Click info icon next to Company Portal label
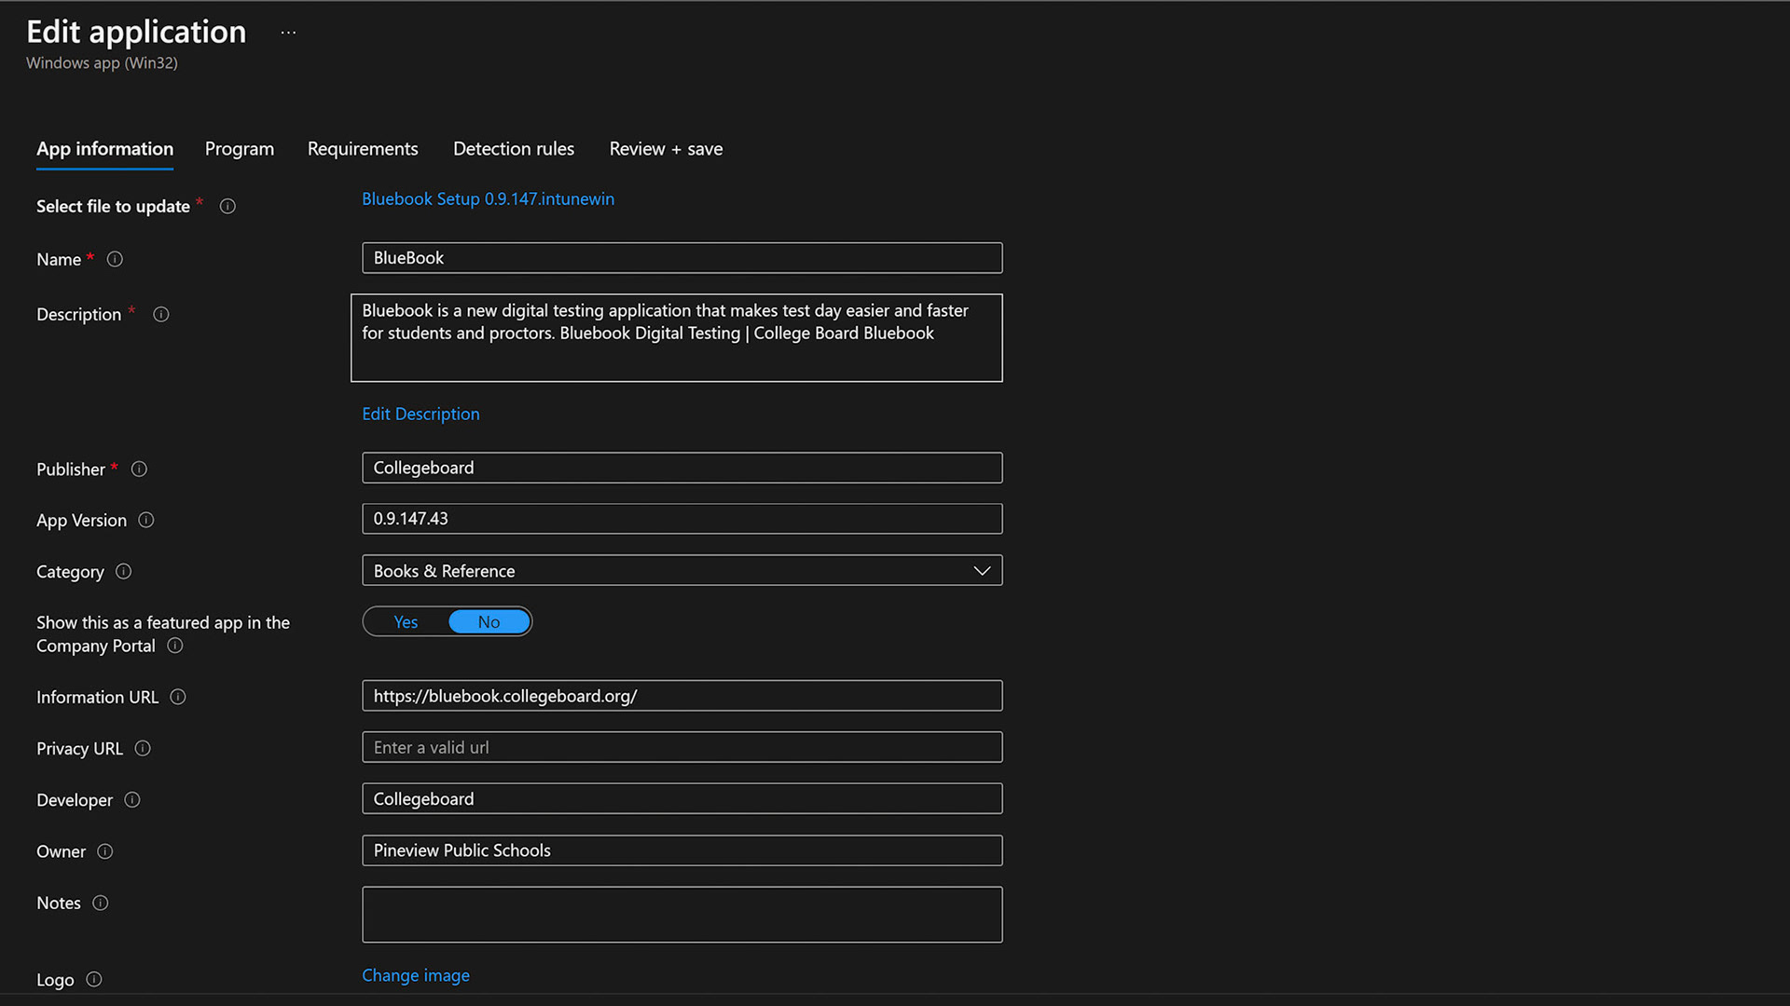Image resolution: width=1790 pixels, height=1006 pixels. 175,646
